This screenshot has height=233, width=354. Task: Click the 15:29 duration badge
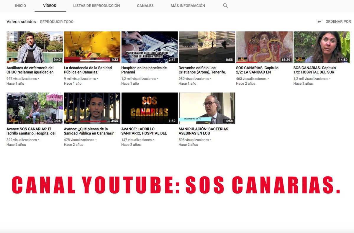click(x=286, y=60)
